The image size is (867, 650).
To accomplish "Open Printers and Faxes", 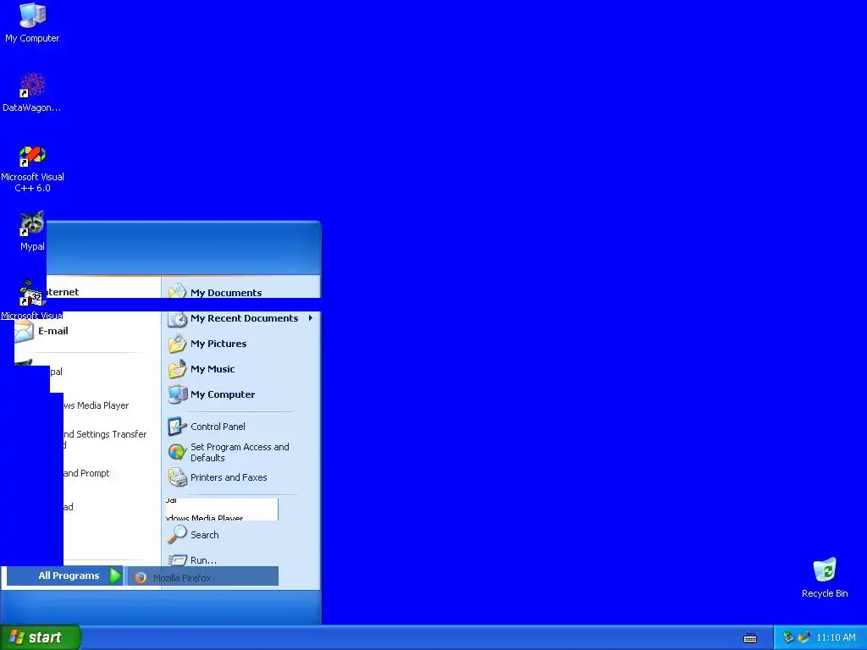I will point(229,477).
